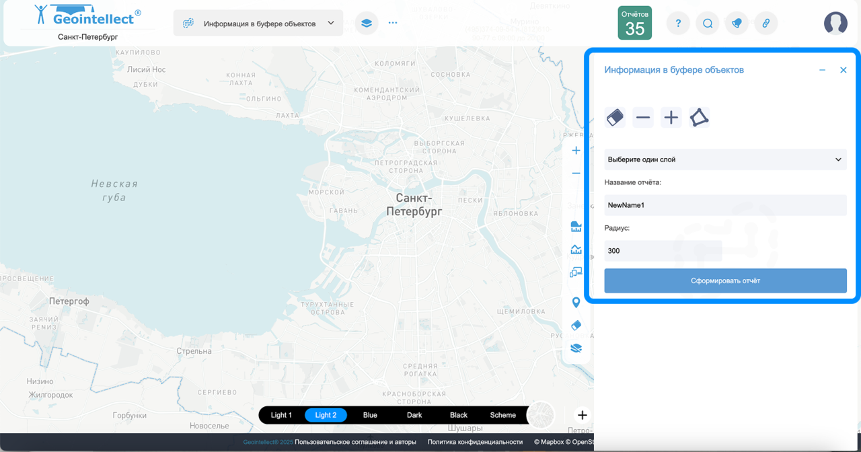861x452 pixels.
Task: Click the location pin icon on the map toolbar
Action: tap(576, 303)
